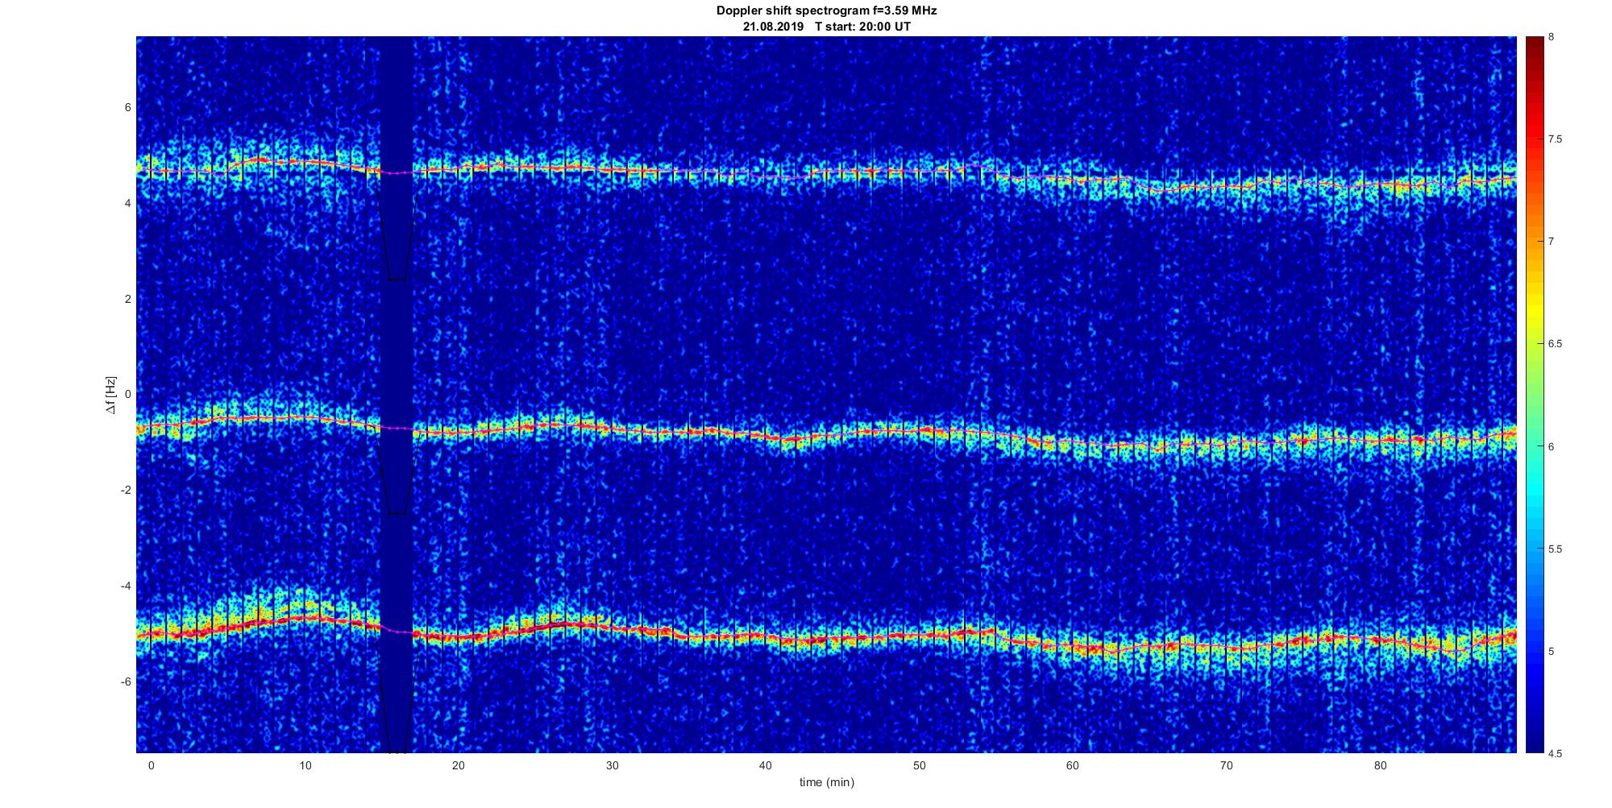
Task: Click colorbar tick label '4.5'
Action: (1556, 753)
